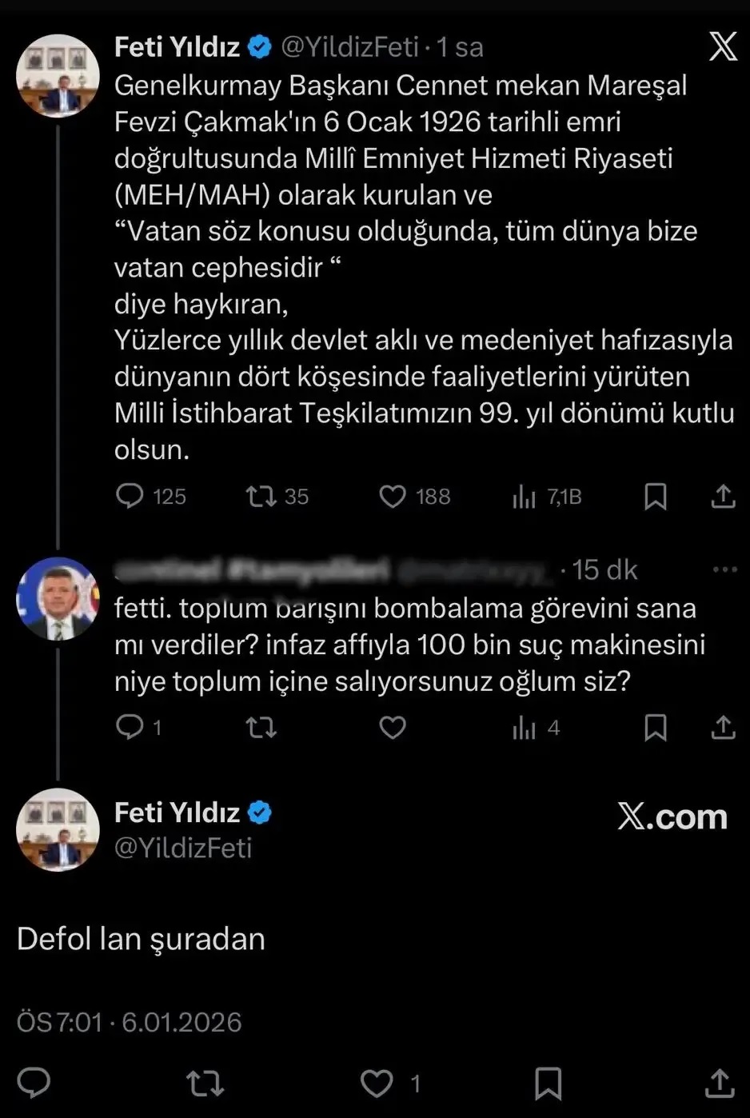Retweet the first tweet with 35 reposts
This screenshot has width=750, height=1118.
261,497
